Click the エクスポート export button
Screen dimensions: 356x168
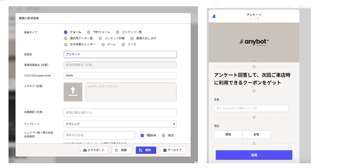tap(94, 150)
